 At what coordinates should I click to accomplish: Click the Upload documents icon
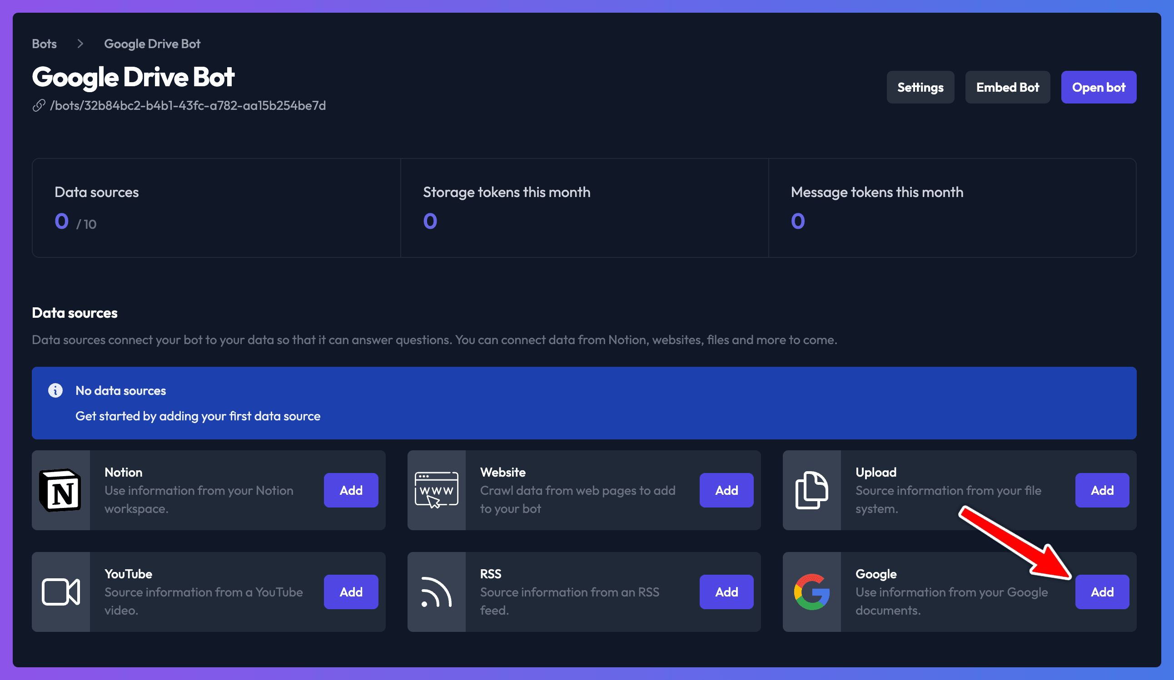pyautogui.click(x=811, y=490)
